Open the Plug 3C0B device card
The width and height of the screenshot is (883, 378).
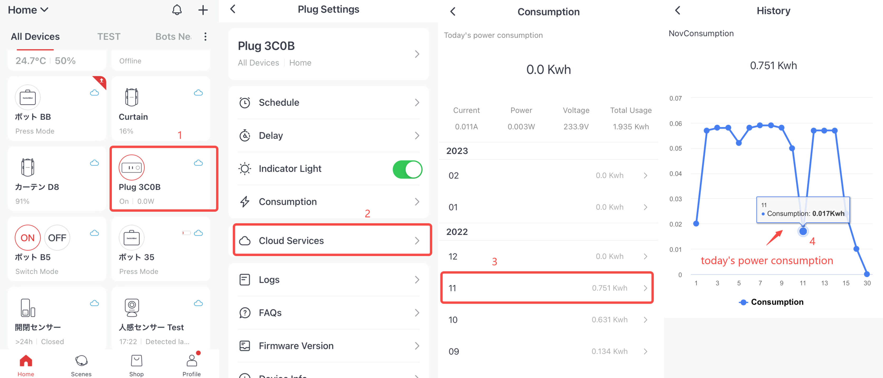[164, 178]
